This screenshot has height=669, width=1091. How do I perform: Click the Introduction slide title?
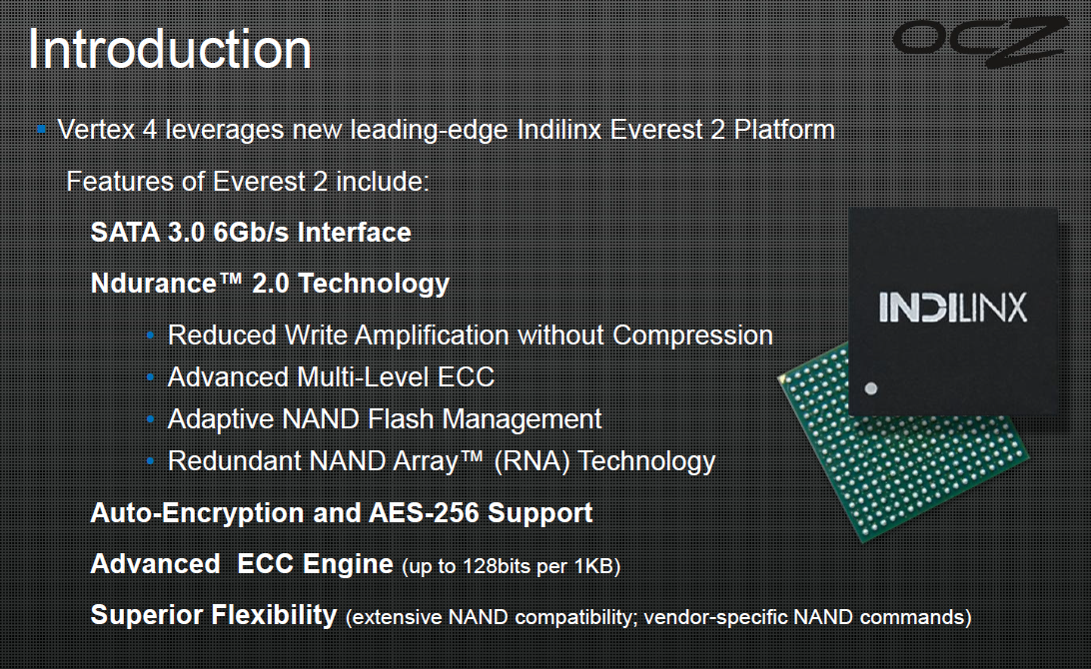[x=170, y=49]
